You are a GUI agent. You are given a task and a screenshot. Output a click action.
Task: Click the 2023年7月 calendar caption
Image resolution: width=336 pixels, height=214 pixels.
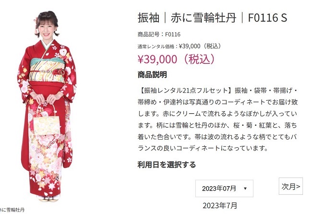click(x=220, y=206)
